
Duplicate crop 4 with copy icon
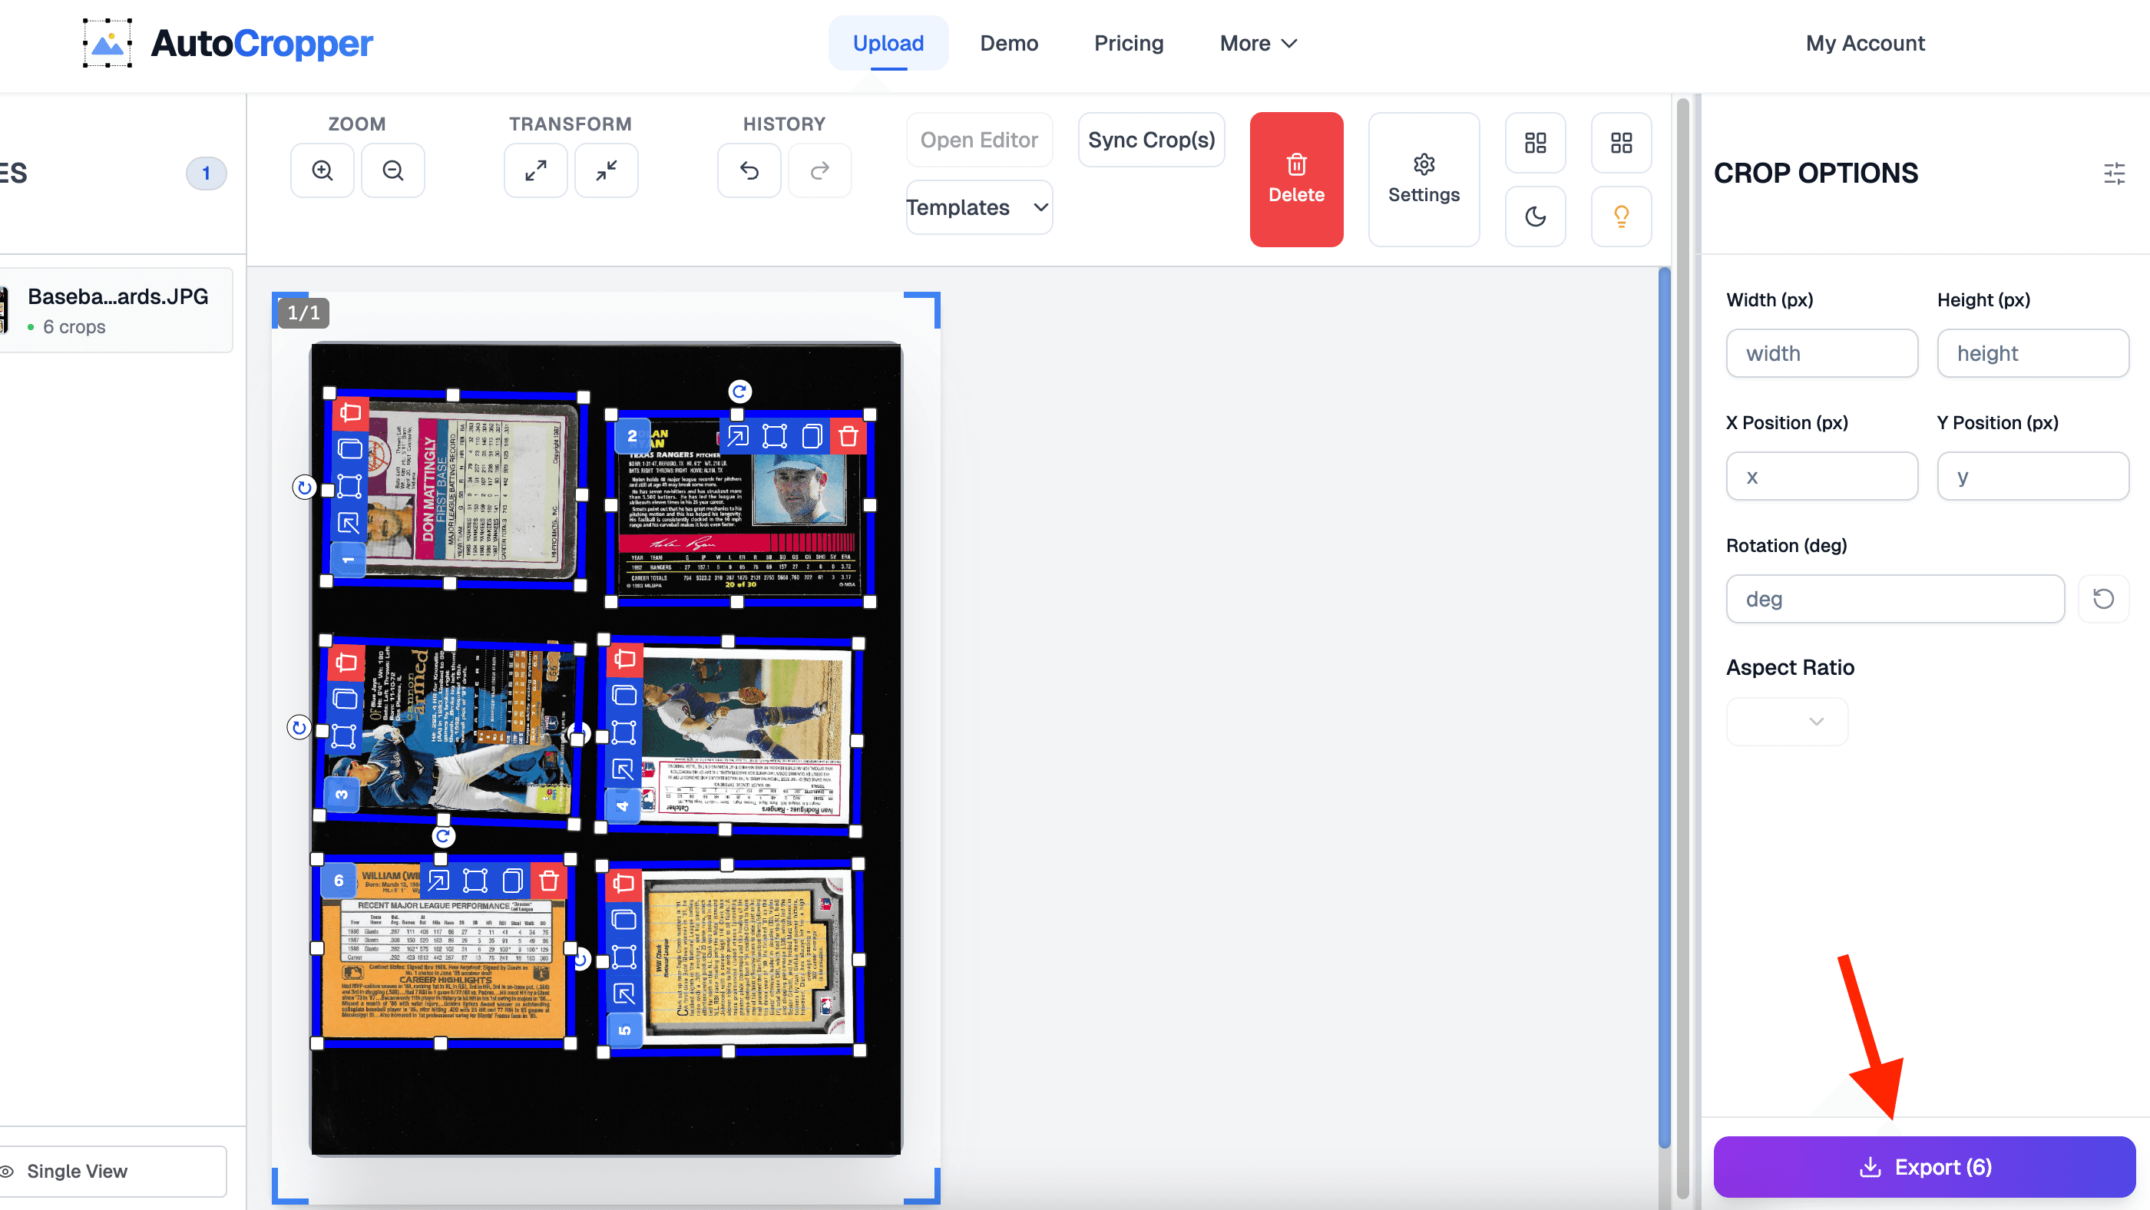click(624, 695)
